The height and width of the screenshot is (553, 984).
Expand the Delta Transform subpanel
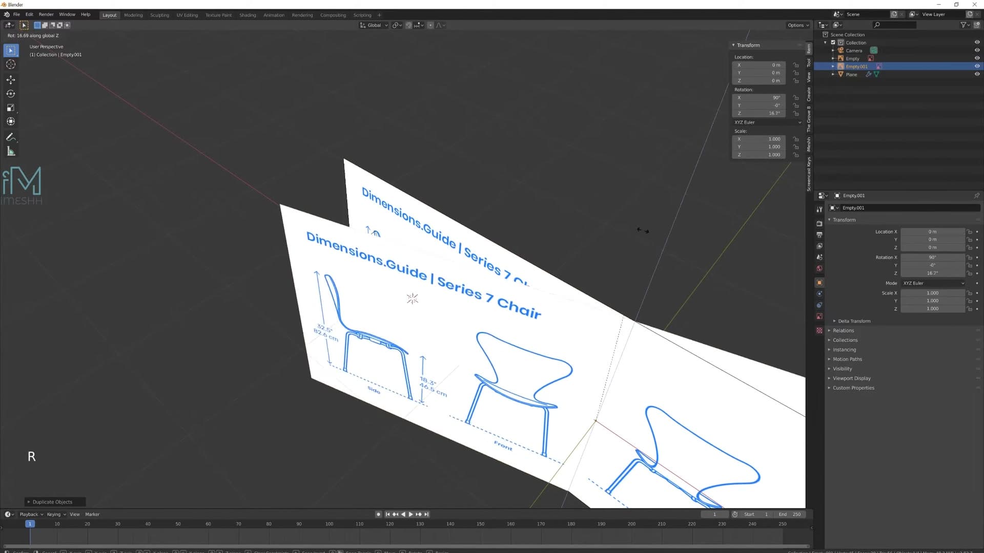(853, 321)
